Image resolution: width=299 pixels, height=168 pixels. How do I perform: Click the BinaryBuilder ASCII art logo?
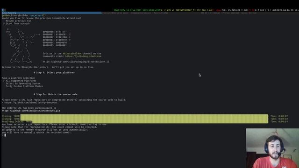click(23, 46)
